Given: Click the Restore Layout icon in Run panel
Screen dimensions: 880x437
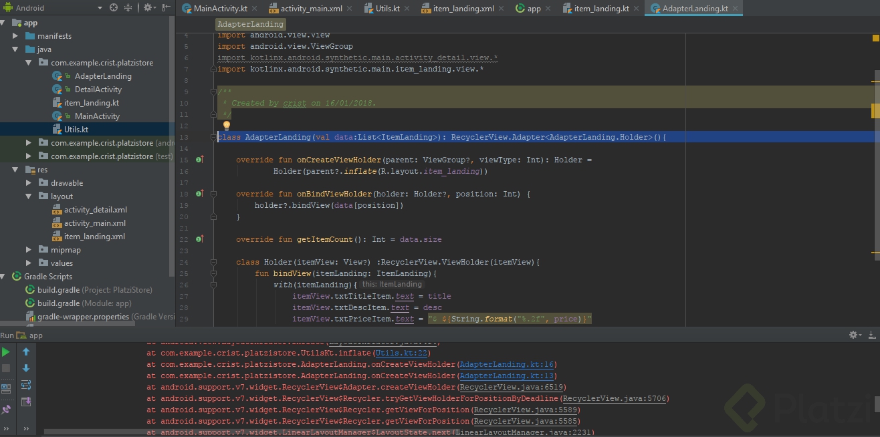Looking at the screenshot, I should coord(6,388).
